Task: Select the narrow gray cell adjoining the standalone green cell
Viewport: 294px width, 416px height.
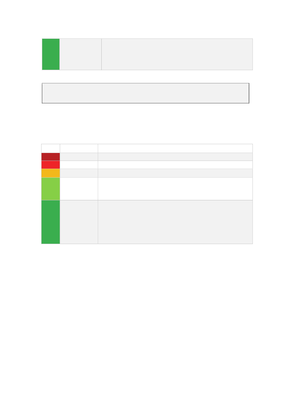Action: pos(80,54)
